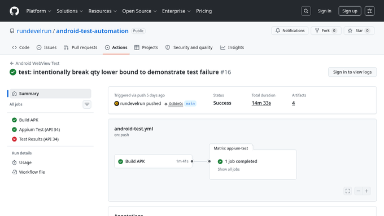The image size is (384, 216).
Task: Click Show all jobs in matrix
Action: click(229, 170)
